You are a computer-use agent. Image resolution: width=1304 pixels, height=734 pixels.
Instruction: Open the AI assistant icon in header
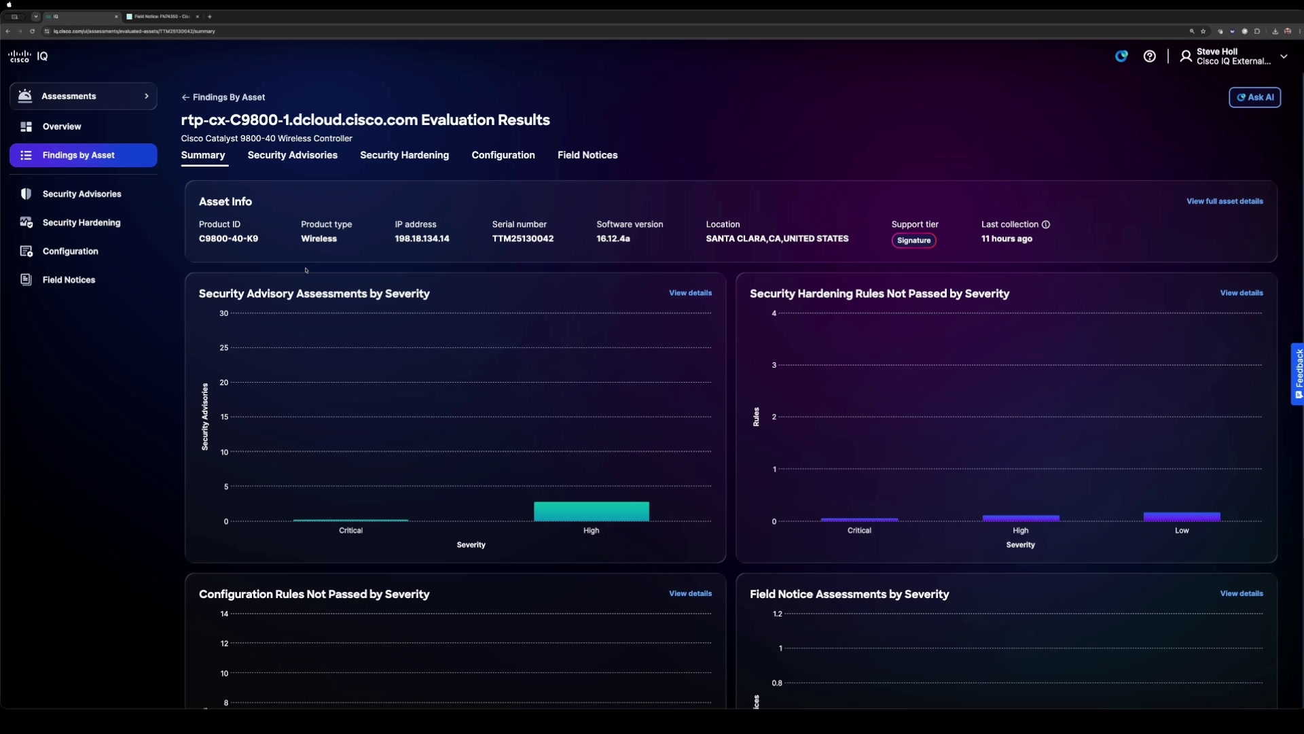1121,56
